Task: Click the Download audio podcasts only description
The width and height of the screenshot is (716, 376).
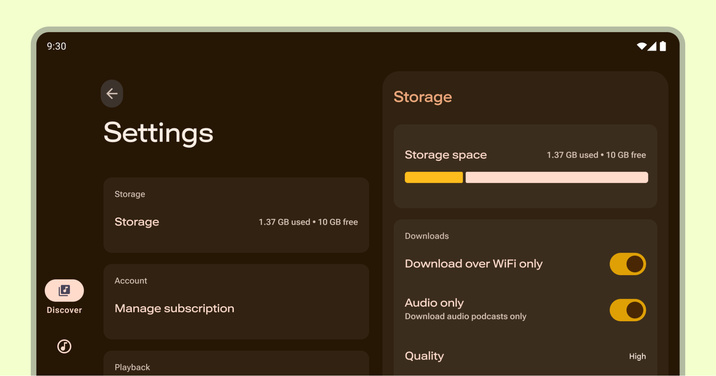Action: click(465, 316)
